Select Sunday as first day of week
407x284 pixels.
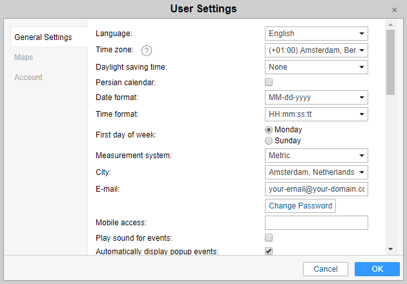click(x=269, y=141)
